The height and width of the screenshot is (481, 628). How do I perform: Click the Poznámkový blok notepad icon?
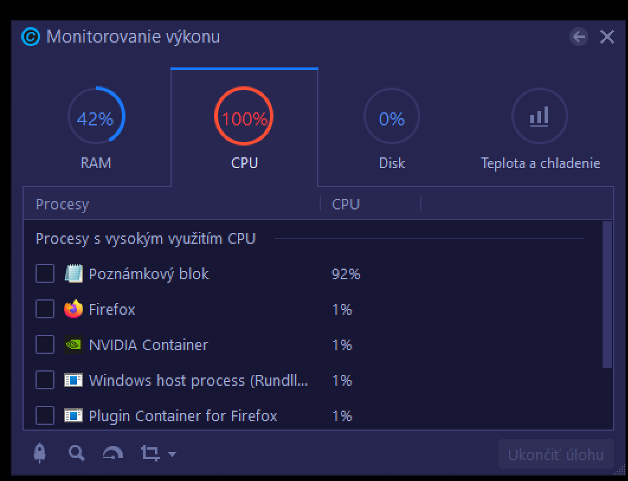pyautogui.click(x=73, y=274)
